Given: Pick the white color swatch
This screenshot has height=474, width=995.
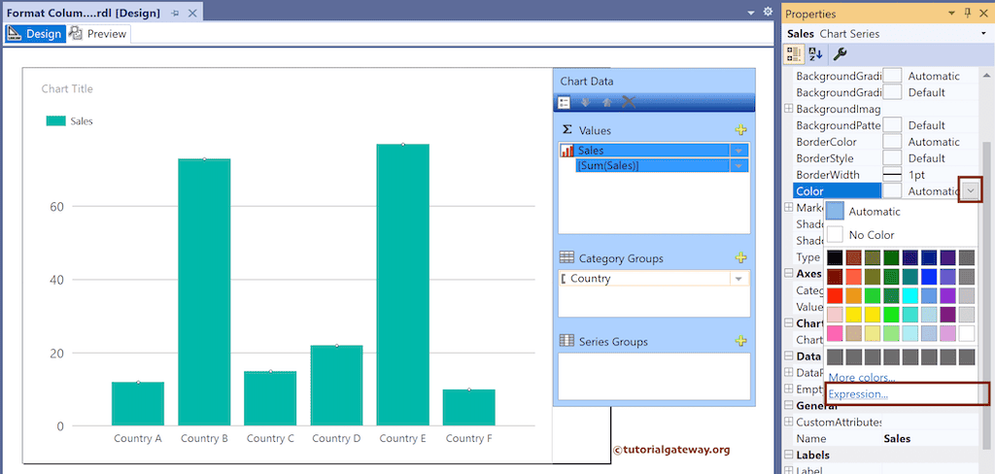Looking at the screenshot, I should click(x=967, y=332).
